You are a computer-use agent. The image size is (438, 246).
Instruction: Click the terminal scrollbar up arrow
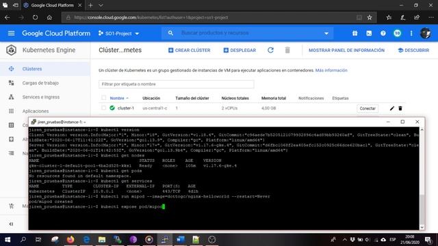(x=422, y=130)
